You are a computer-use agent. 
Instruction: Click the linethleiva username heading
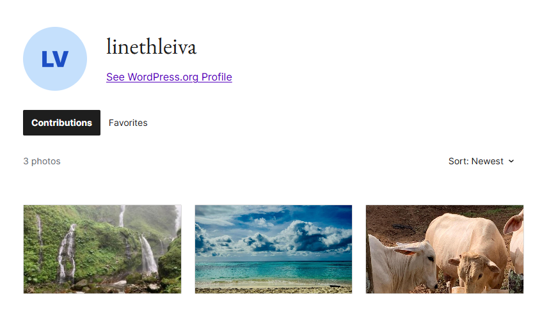pyautogui.click(x=151, y=47)
